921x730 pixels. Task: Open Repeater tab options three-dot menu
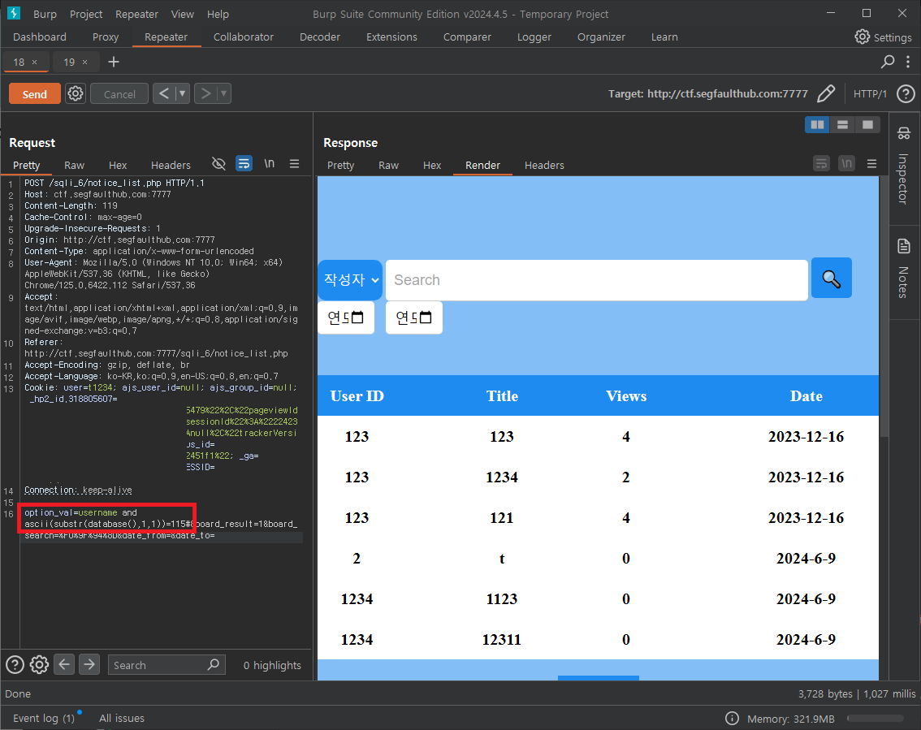tap(908, 62)
